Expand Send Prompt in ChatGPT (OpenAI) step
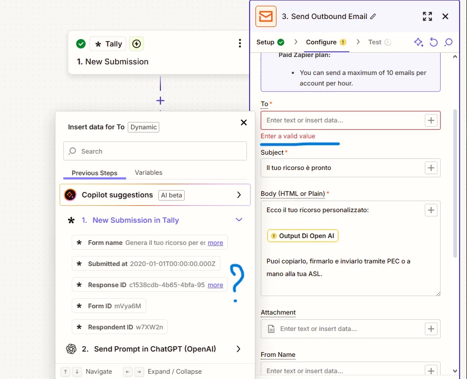 tap(239, 349)
